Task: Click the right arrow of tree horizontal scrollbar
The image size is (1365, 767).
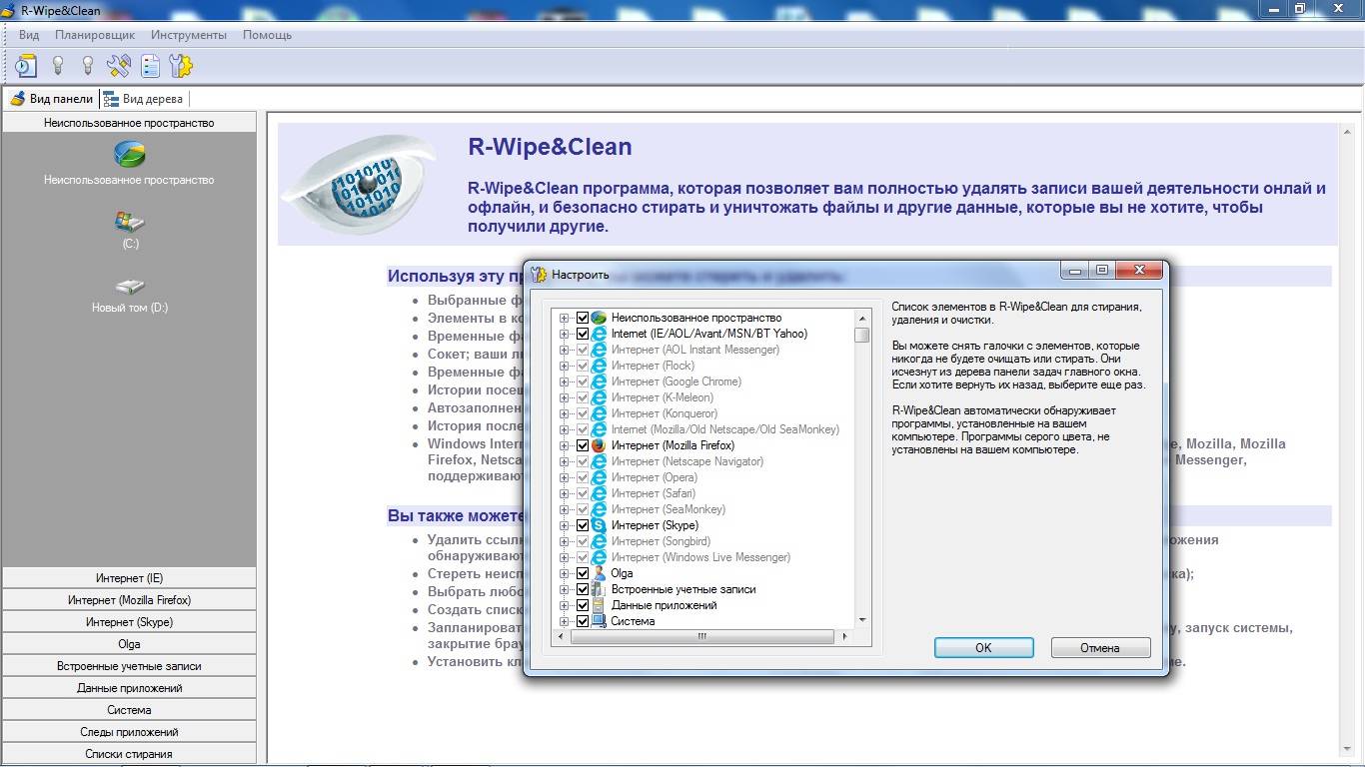Action: [845, 636]
